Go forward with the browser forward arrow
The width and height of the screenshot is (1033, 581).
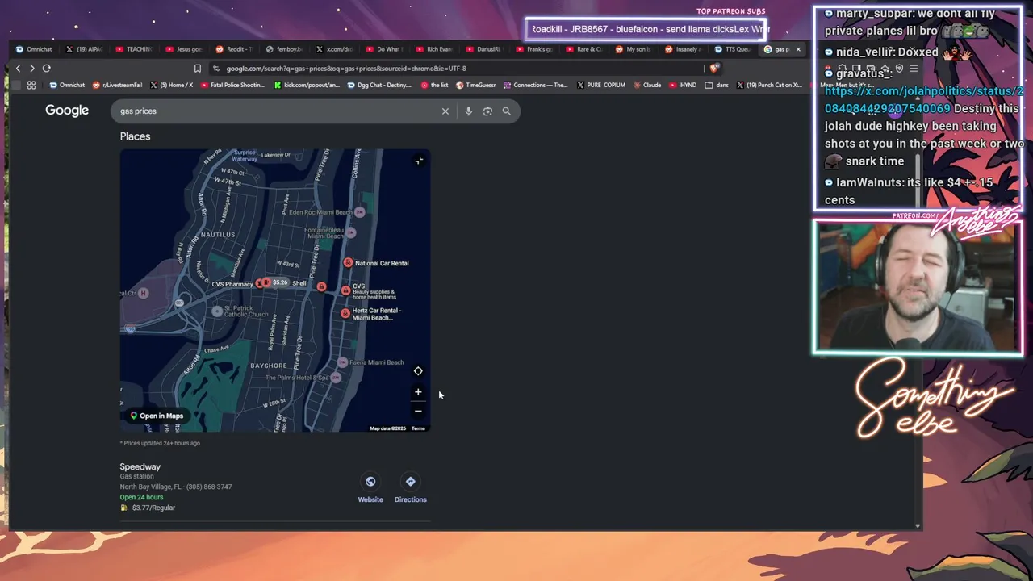[32, 69]
